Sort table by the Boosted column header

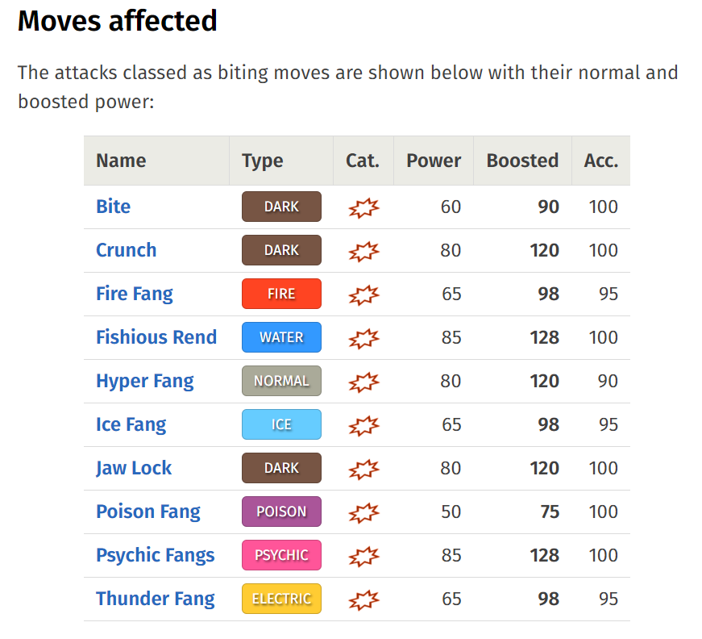click(x=522, y=161)
